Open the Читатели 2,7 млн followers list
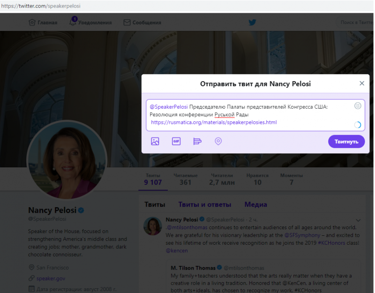Viewport: 375px width, 293px height. click(x=222, y=180)
